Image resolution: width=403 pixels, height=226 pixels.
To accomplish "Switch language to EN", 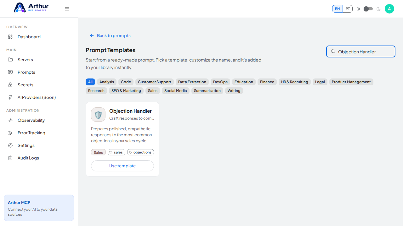I will [338, 9].
